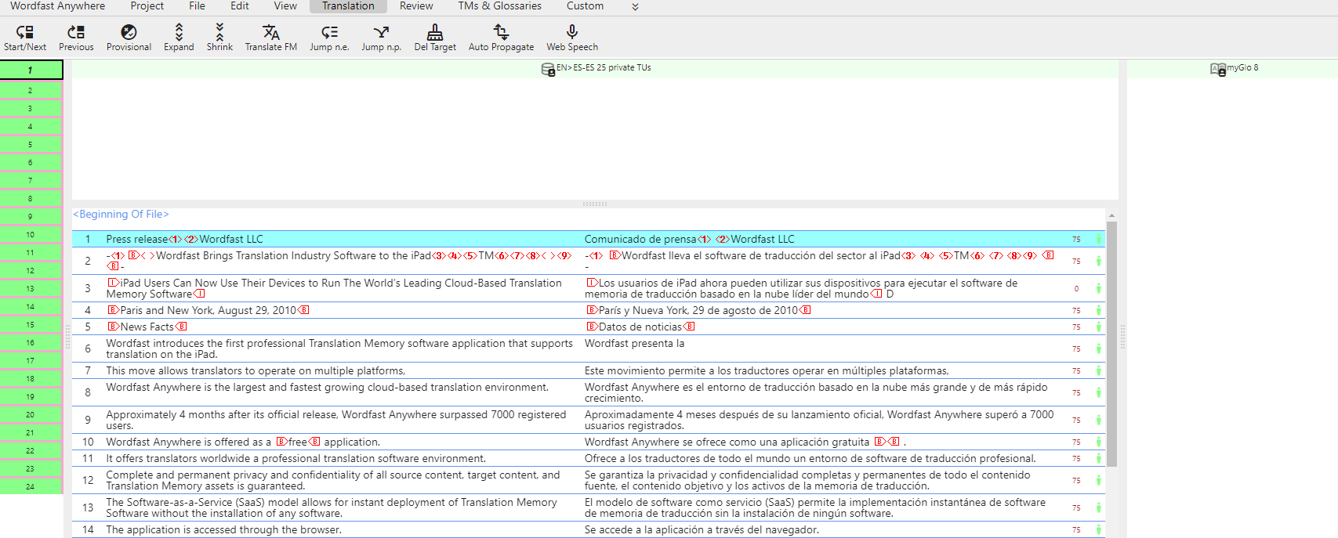
Task: Expand the ribbon overflow chevron
Action: (x=635, y=7)
